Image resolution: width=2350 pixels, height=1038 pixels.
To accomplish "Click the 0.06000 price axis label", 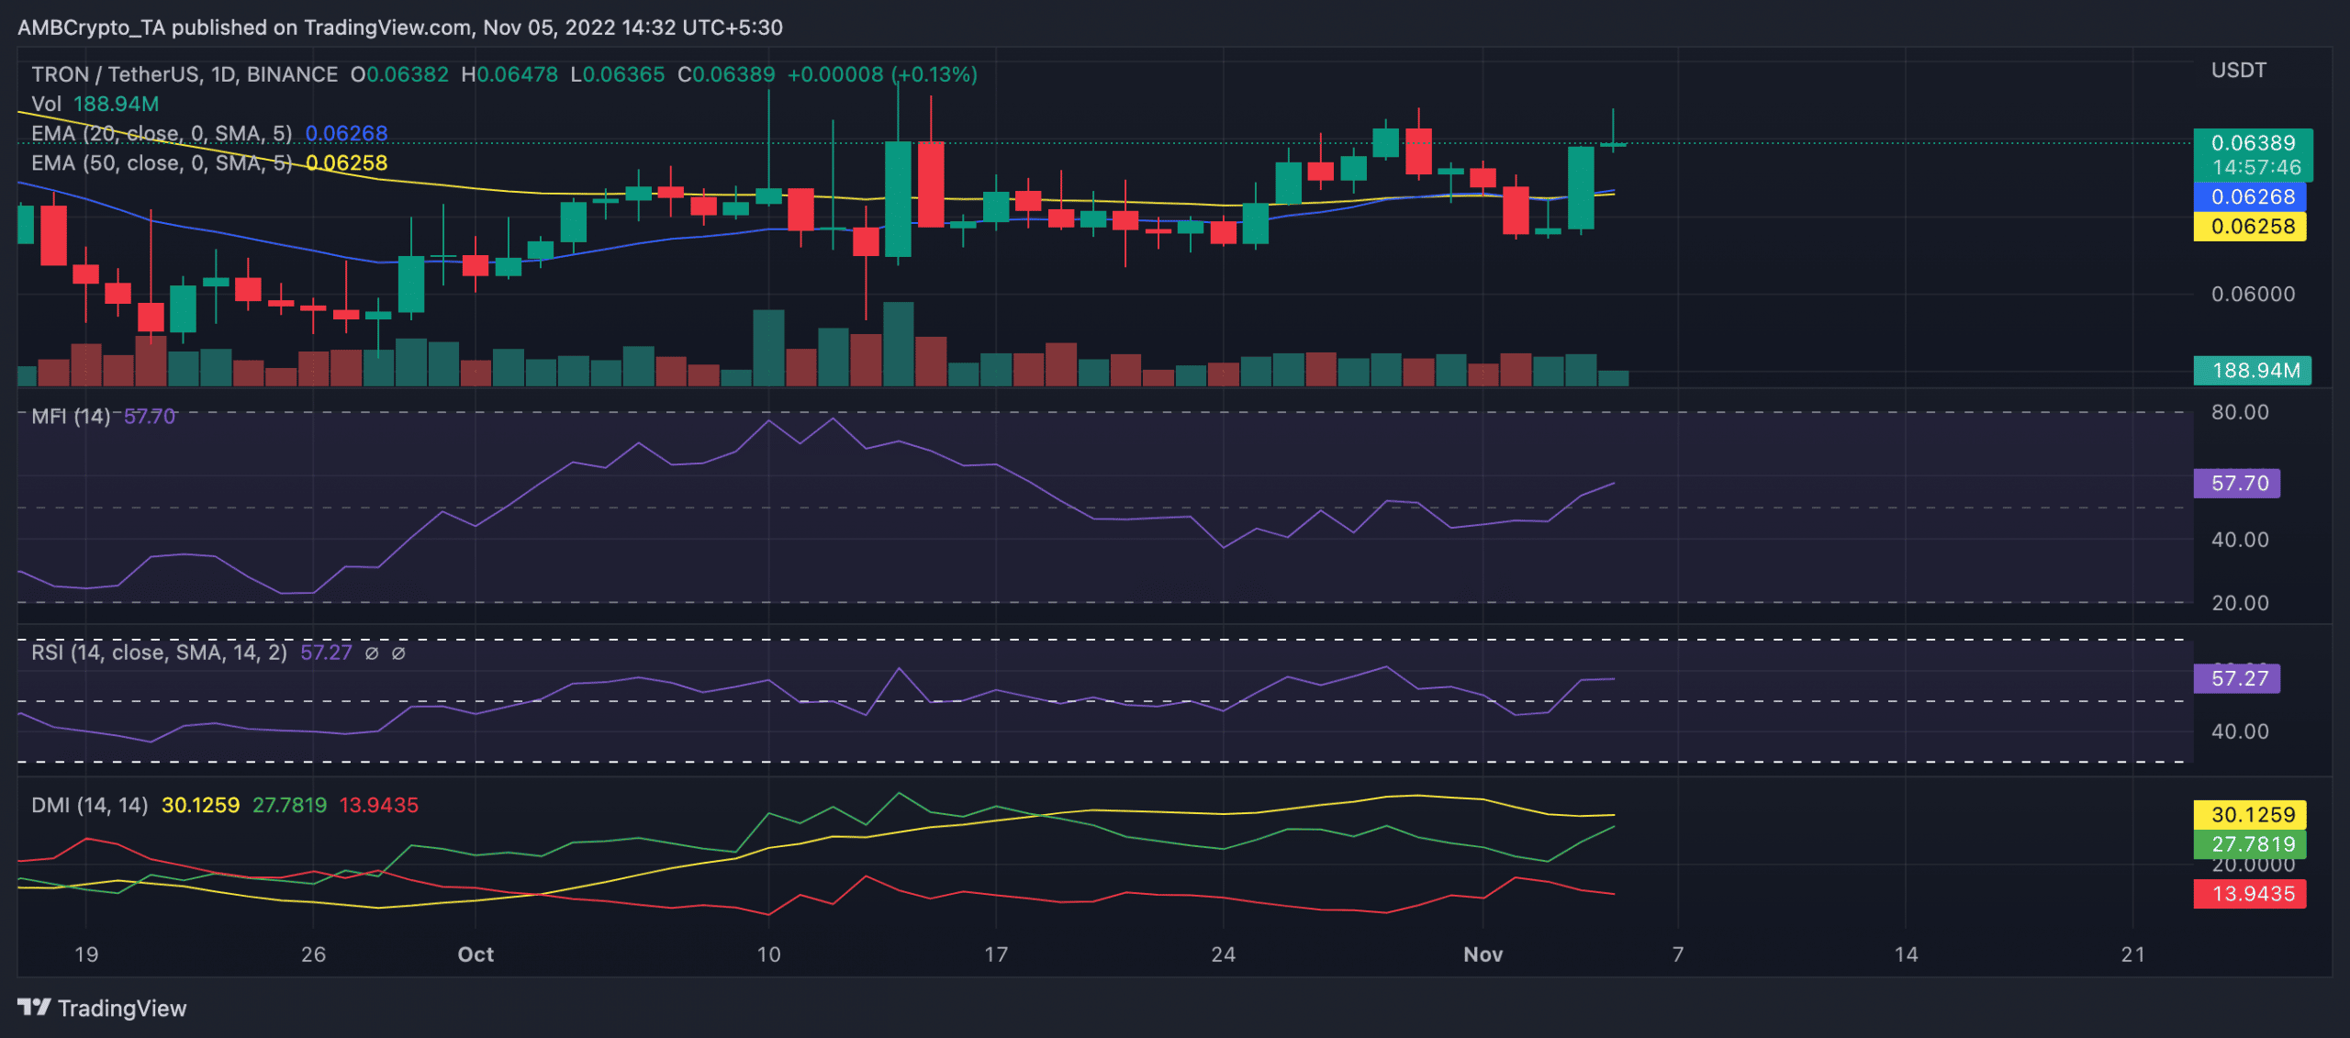I will 2253,295.
